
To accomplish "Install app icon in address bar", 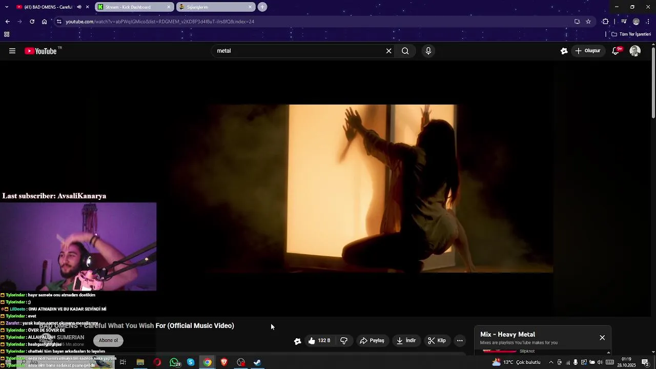I will (x=577, y=22).
